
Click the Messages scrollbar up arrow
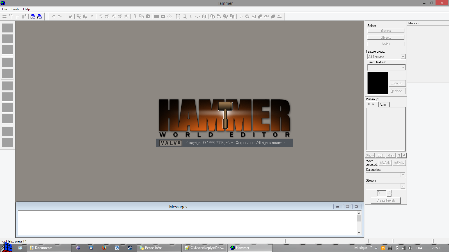pyautogui.click(x=359, y=213)
